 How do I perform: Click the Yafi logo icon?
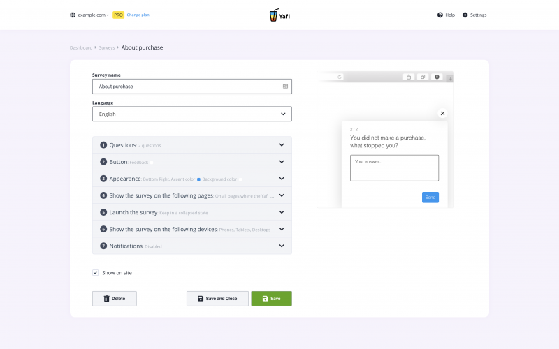274,15
